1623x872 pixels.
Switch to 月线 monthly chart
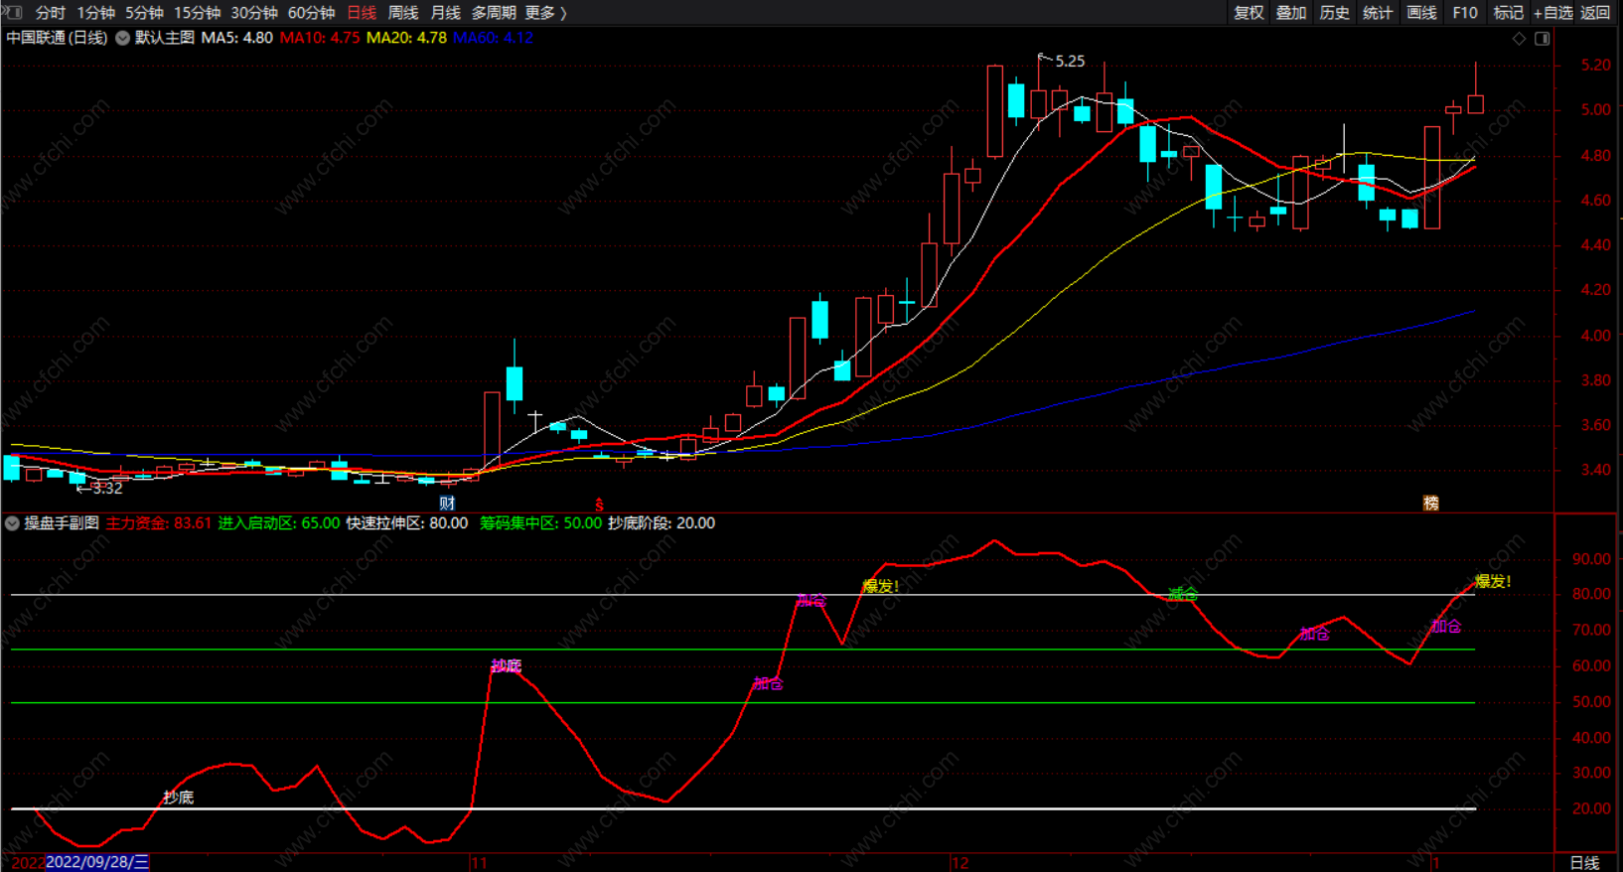coord(446,13)
